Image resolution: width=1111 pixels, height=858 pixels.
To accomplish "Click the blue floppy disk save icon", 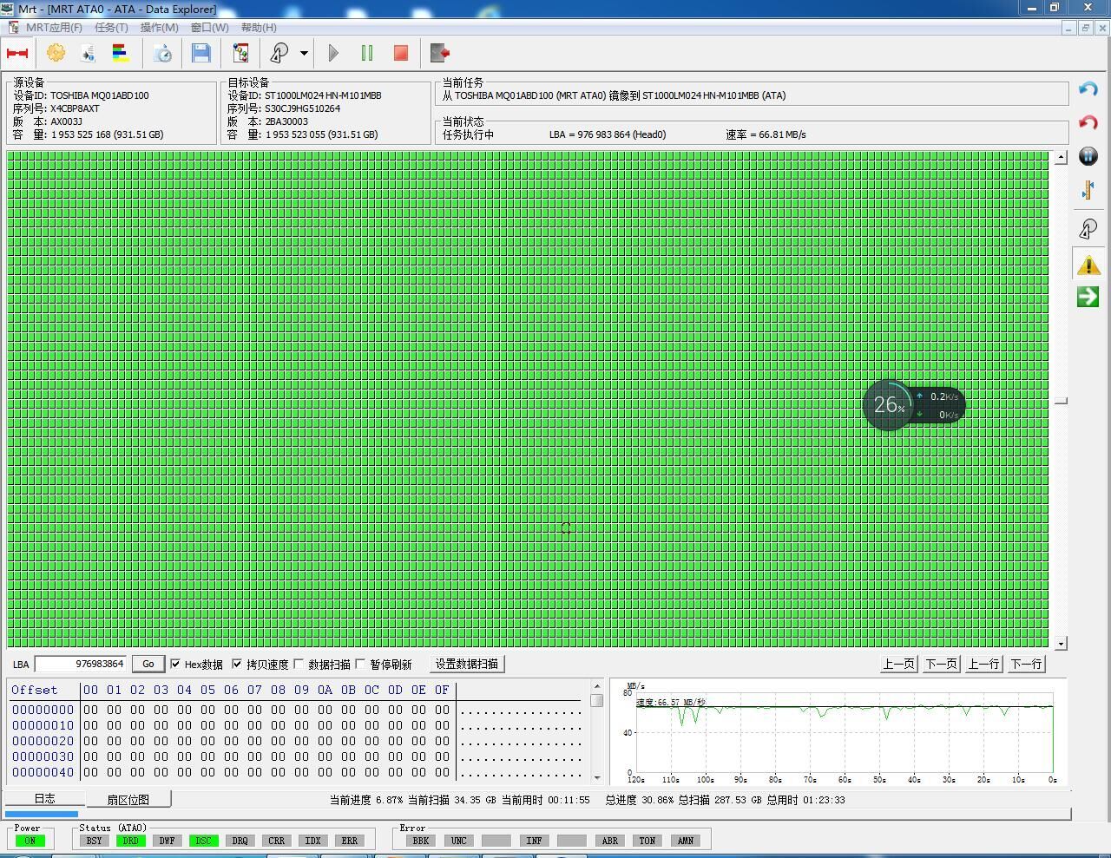I will 201,53.
